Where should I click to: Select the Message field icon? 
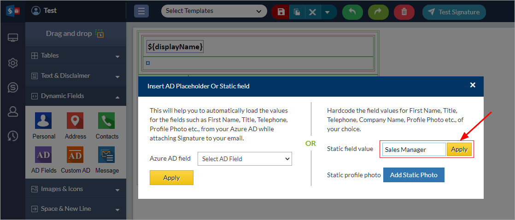pyautogui.click(x=106, y=155)
